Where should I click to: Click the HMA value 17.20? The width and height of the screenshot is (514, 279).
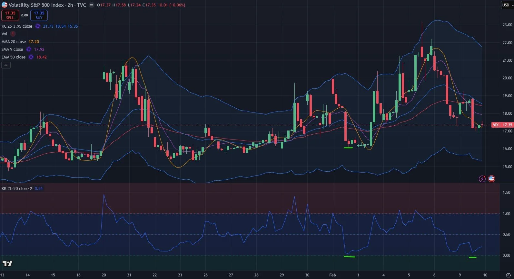point(34,41)
